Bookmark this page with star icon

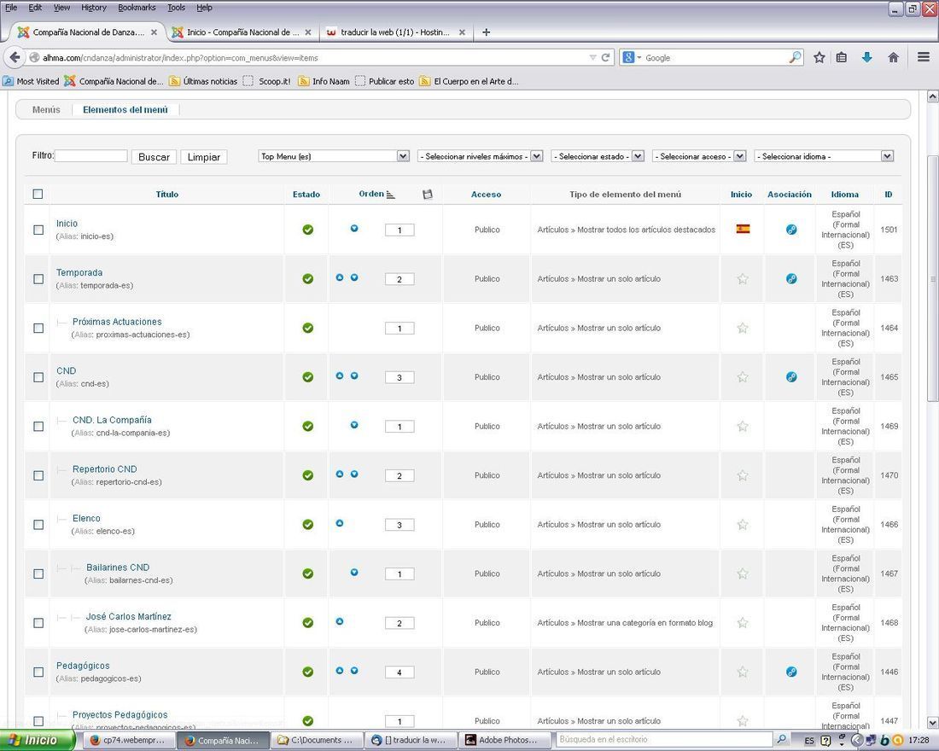(x=819, y=57)
